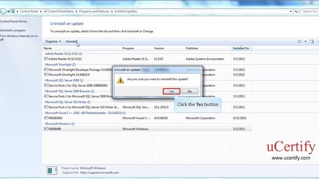
Task: Open address bar history dropdown arrow
Action: coord(290,11)
